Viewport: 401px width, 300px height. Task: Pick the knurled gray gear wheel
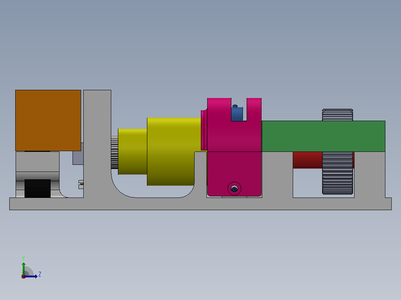(338, 151)
